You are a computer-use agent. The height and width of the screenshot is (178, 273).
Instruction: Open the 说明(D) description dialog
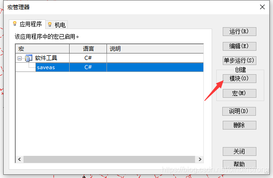[x=239, y=111]
